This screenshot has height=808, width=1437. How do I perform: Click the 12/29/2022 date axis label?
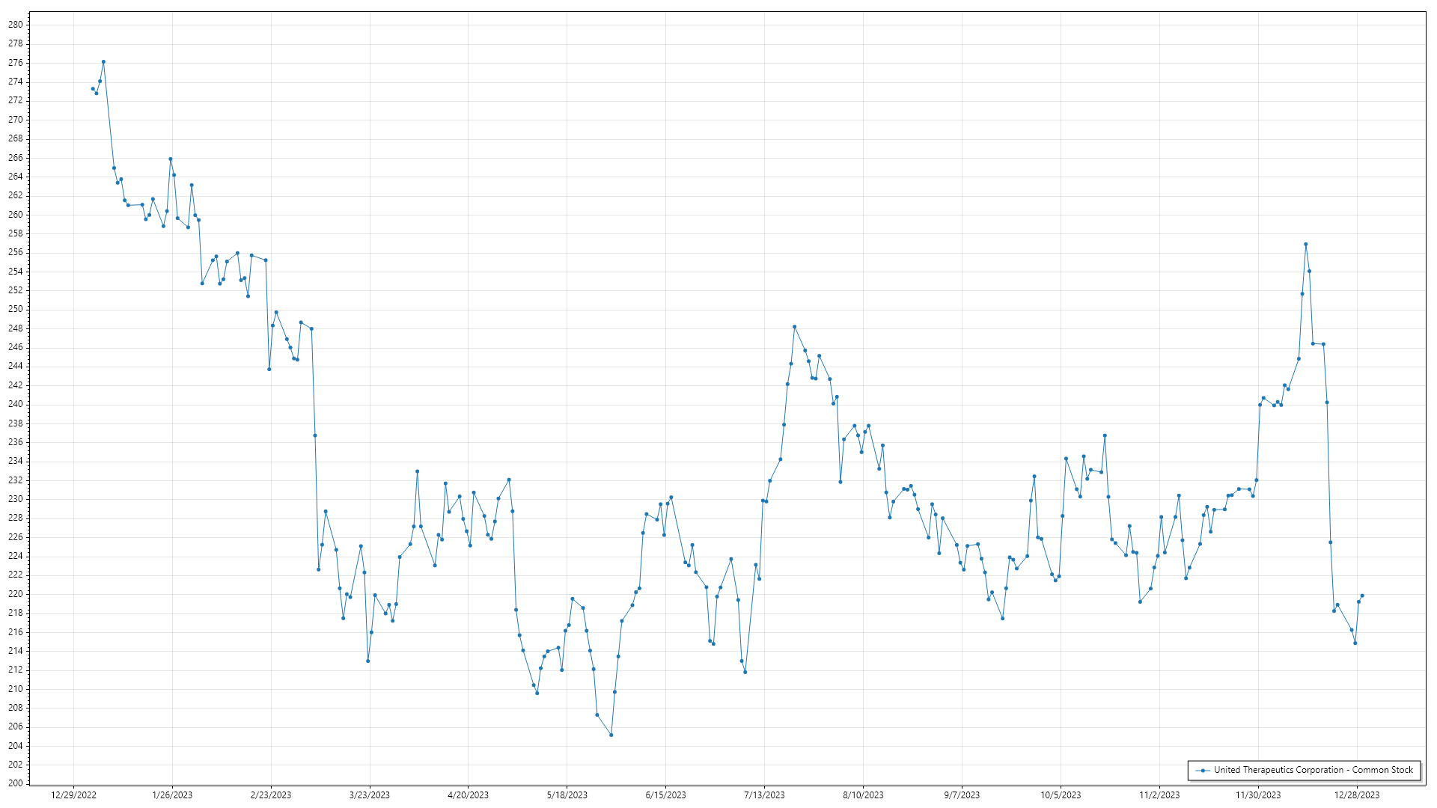(x=73, y=795)
